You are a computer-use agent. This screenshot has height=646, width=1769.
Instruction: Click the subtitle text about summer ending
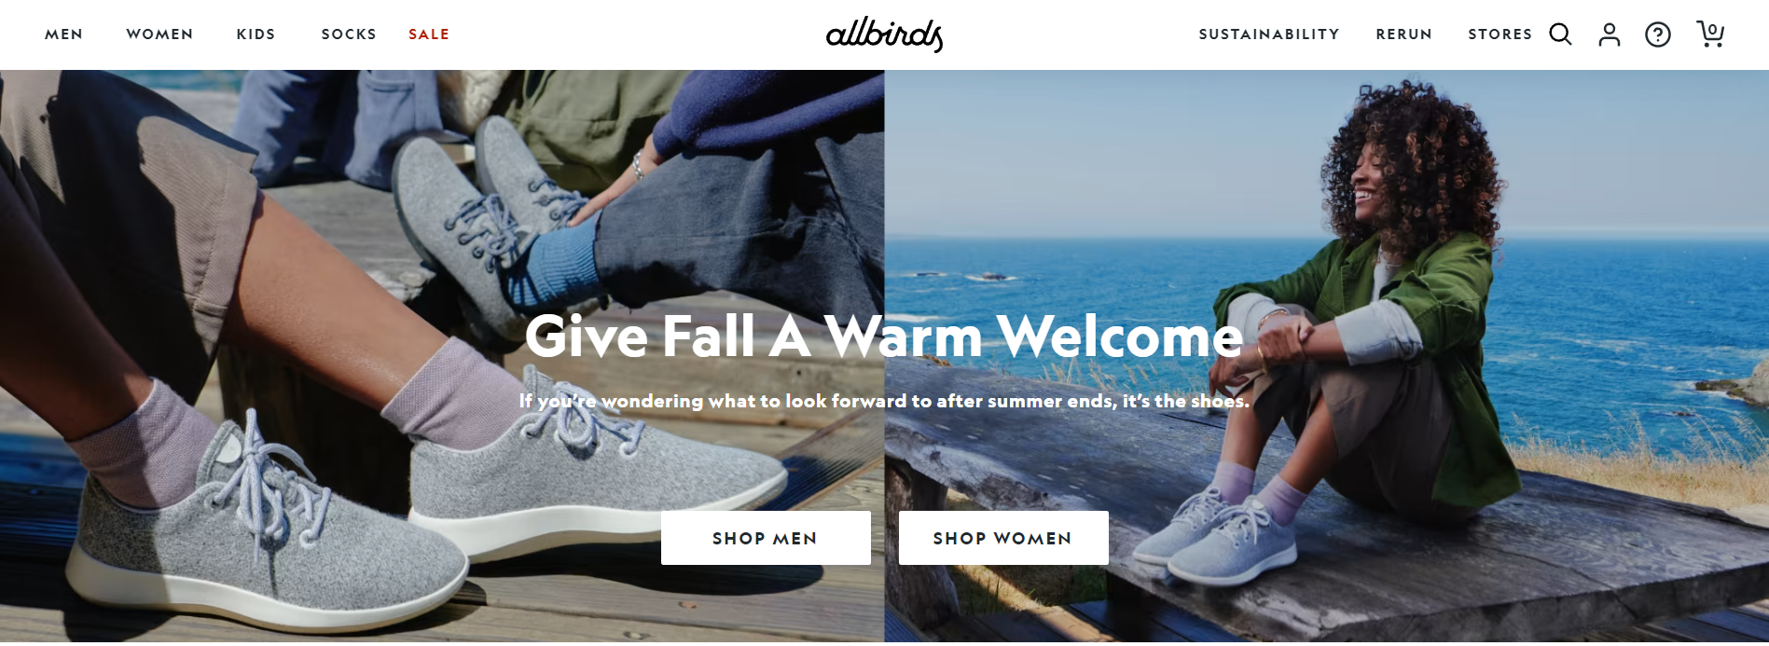884,401
